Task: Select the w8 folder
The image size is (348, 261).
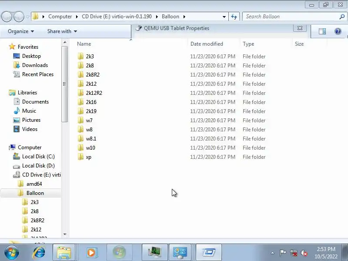Action: tap(85, 129)
